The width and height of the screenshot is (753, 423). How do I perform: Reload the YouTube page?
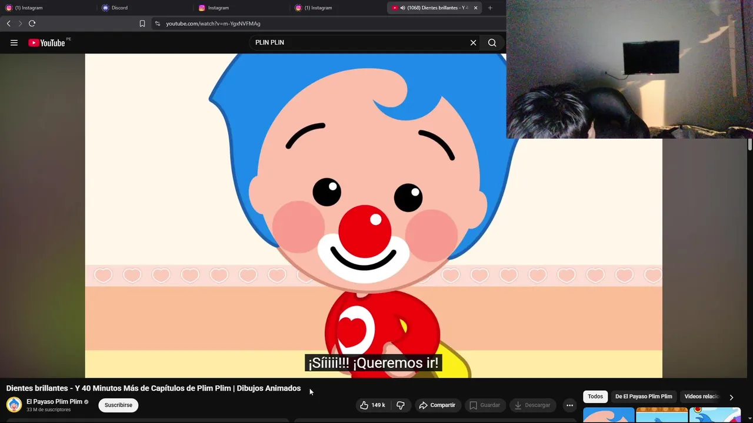pyautogui.click(x=32, y=23)
